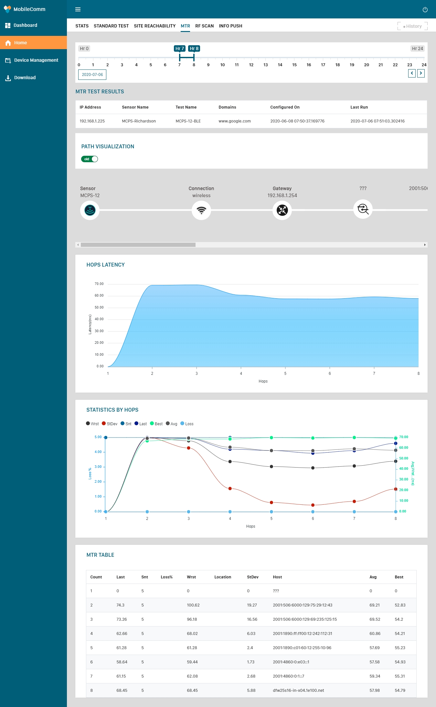Hide the Loss series in legend
The width and height of the screenshot is (436, 707).
coord(187,424)
